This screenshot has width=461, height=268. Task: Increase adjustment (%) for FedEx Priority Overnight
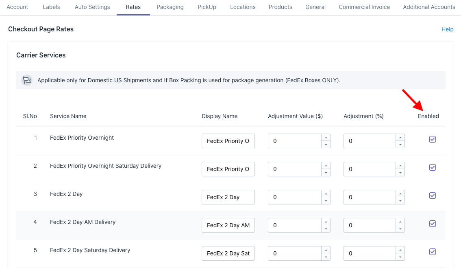[400, 138]
